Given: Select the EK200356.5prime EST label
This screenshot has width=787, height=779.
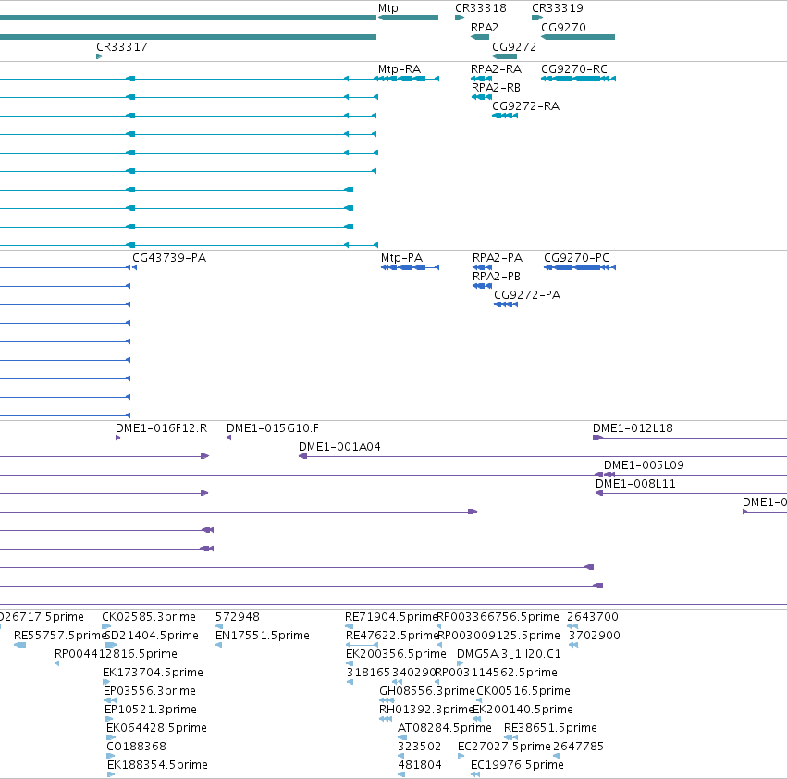Looking at the screenshot, I should [x=396, y=654].
